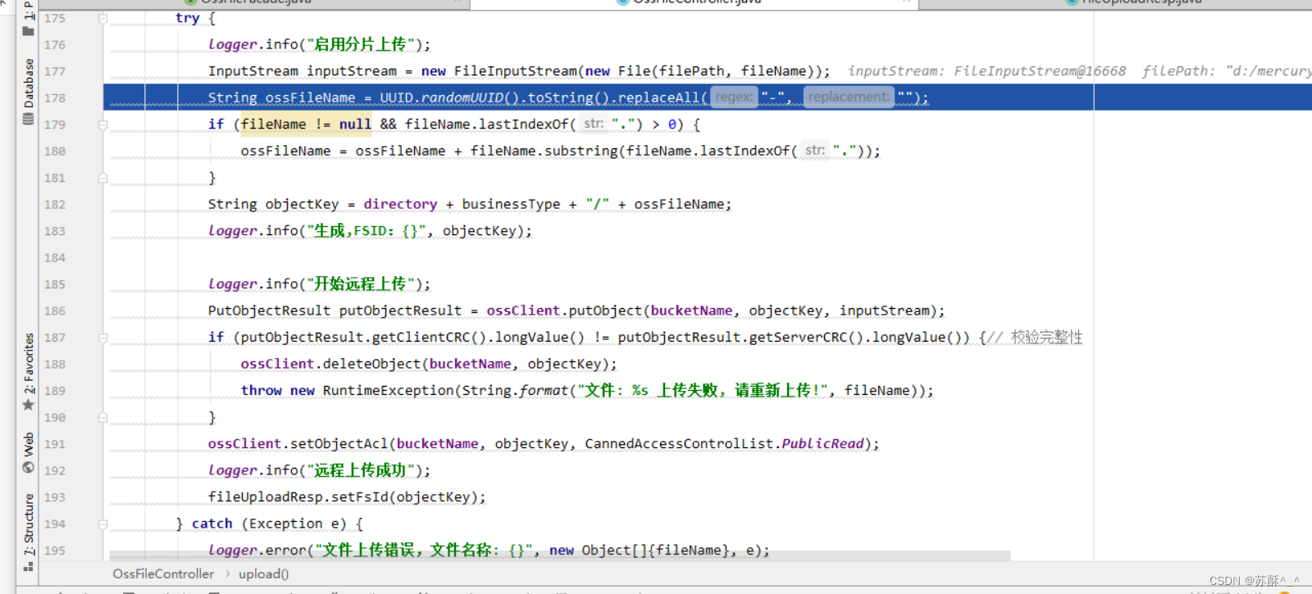Click the 'catch' keyword on line 194

[x=212, y=524]
